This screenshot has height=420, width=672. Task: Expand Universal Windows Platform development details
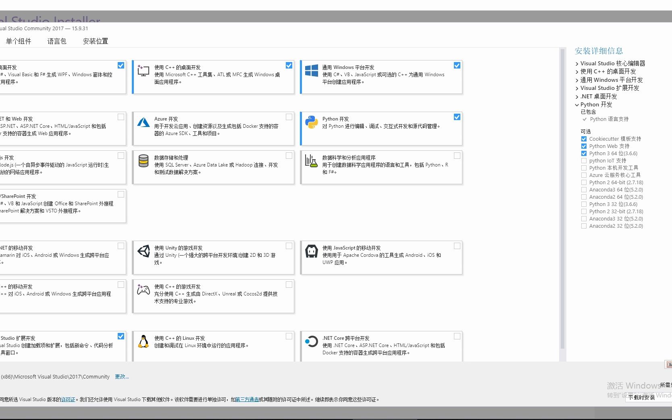tap(577, 80)
